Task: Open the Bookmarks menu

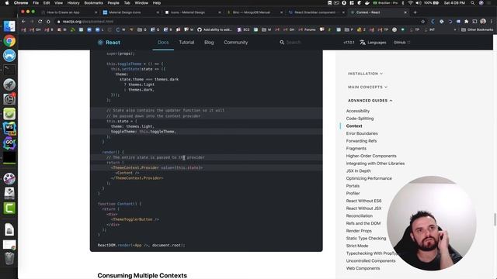Action: [93, 3]
